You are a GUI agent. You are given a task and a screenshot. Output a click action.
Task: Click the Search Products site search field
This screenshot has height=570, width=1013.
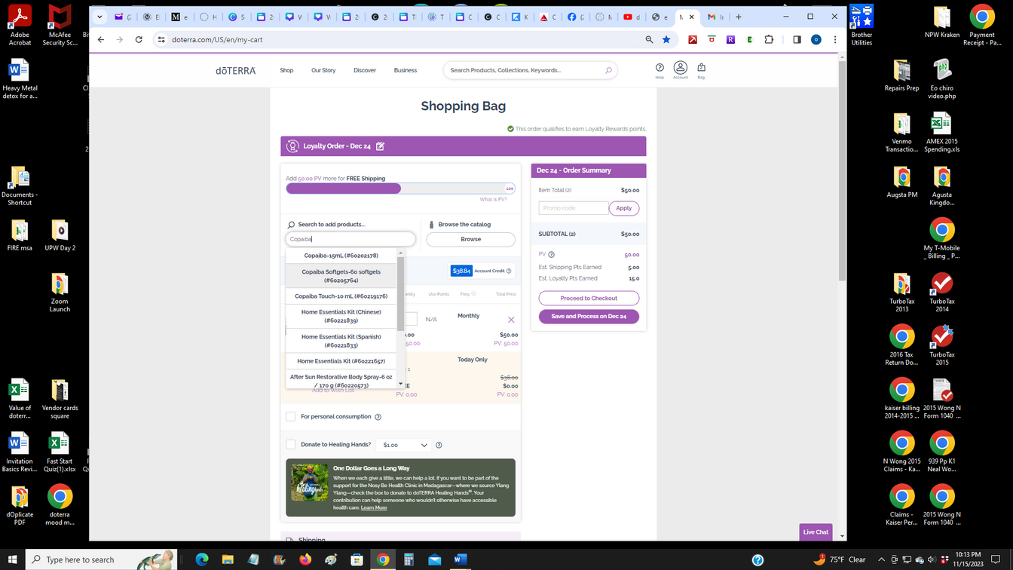click(524, 70)
